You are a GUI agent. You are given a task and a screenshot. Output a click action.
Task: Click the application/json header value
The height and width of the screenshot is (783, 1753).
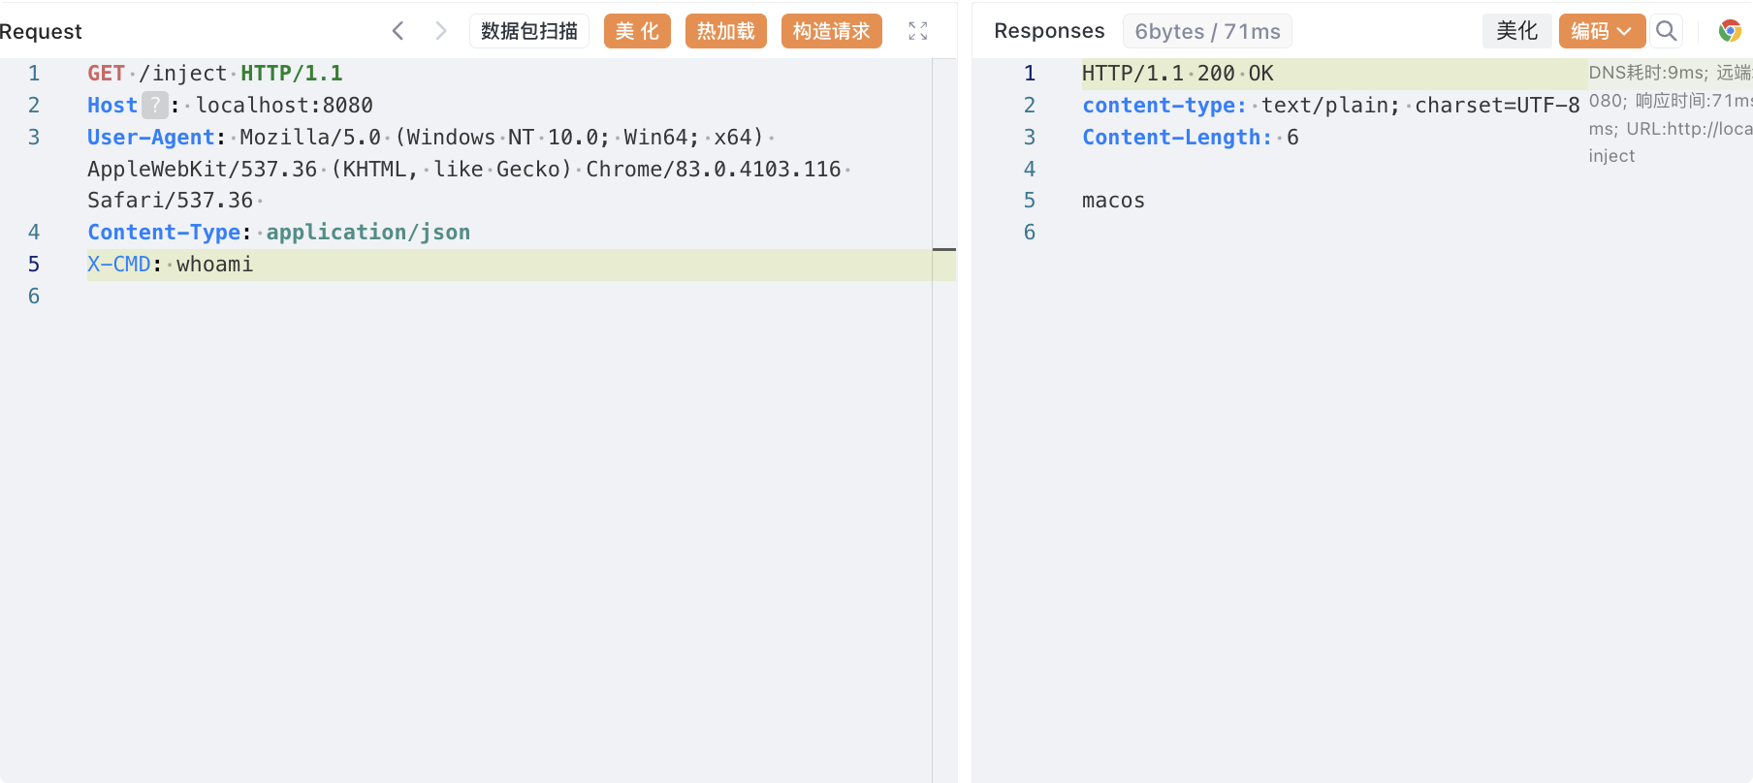point(368,233)
